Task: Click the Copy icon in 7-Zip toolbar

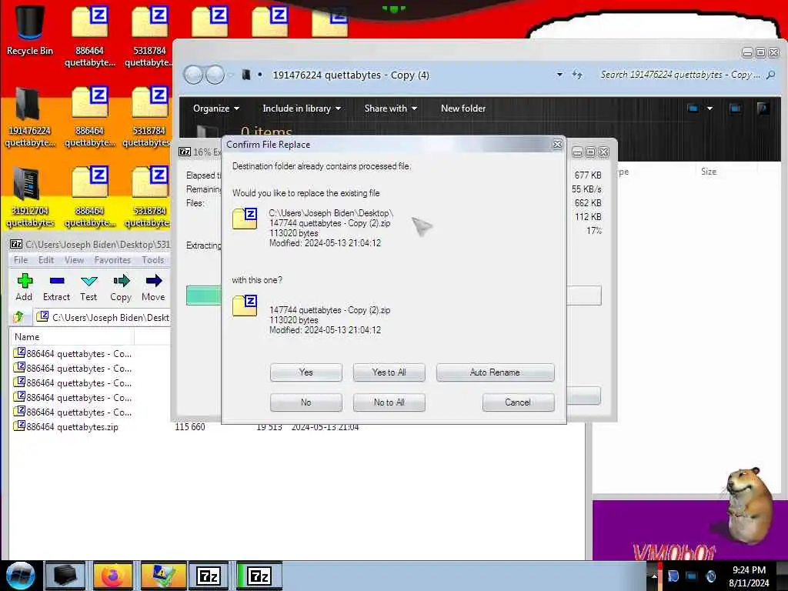Action: [x=121, y=281]
